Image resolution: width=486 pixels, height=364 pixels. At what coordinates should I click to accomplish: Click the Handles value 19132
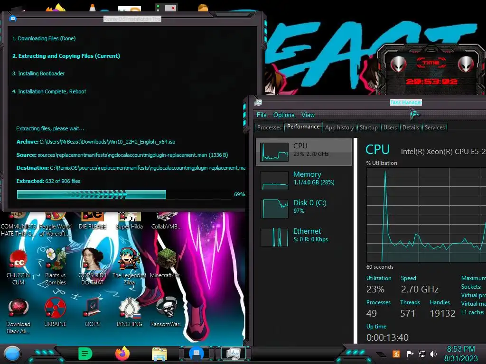443,314
